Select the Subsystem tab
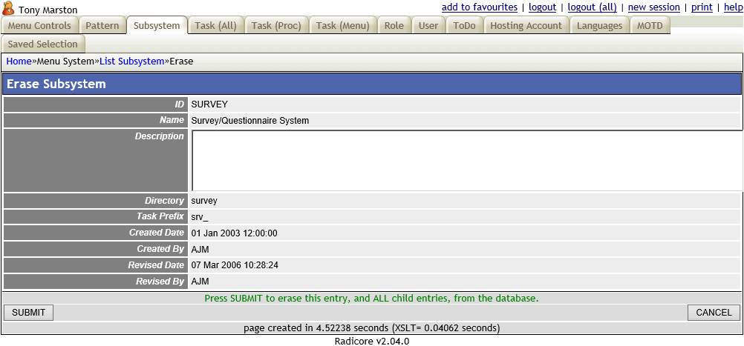744x346 pixels. (x=157, y=26)
